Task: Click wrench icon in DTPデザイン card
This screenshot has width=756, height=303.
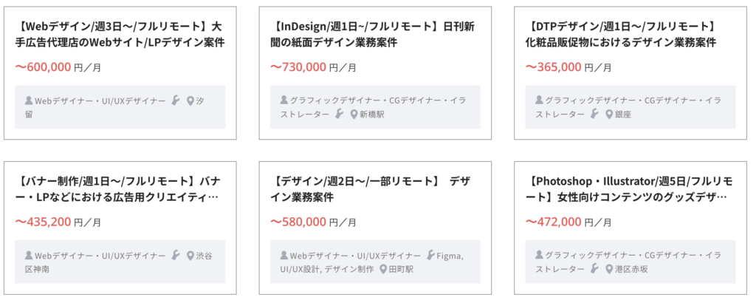Action: point(595,115)
